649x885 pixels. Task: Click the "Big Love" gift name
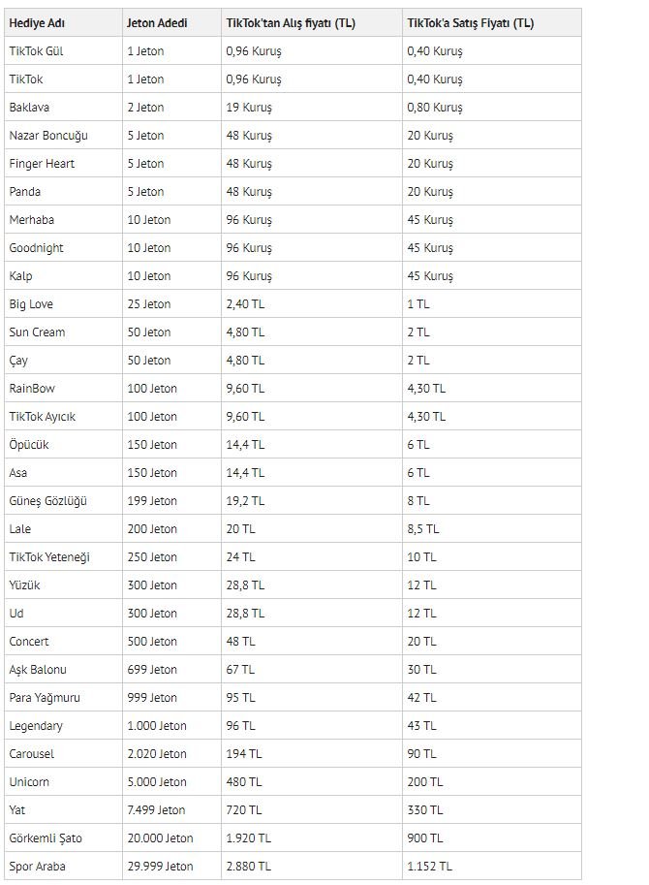[x=31, y=303]
